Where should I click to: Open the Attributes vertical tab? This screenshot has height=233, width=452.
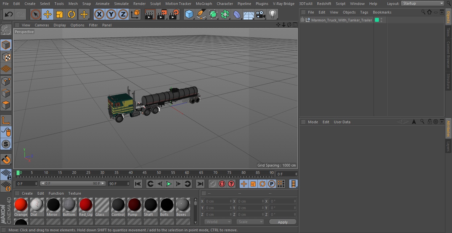coord(448,129)
